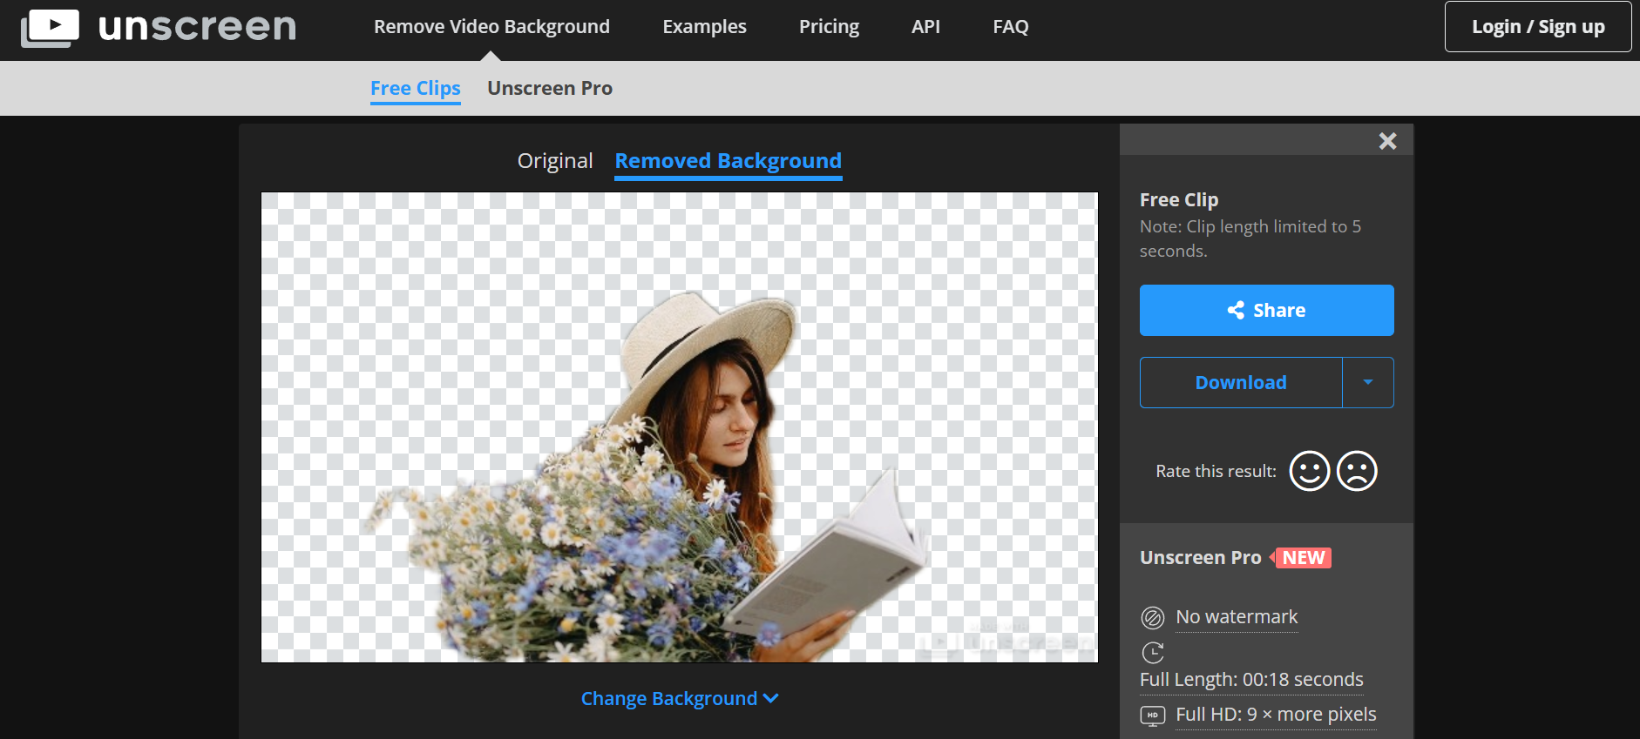
Task: Click the Unscreen logo icon
Action: [x=50, y=27]
